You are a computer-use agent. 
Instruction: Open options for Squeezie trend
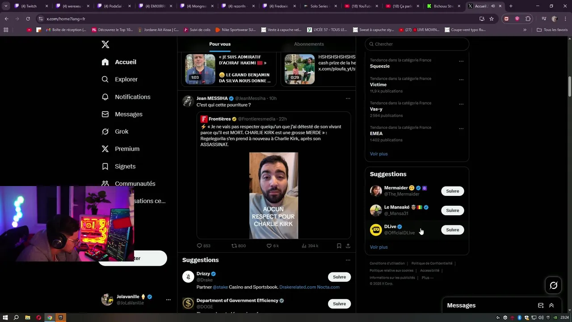coord(461,61)
